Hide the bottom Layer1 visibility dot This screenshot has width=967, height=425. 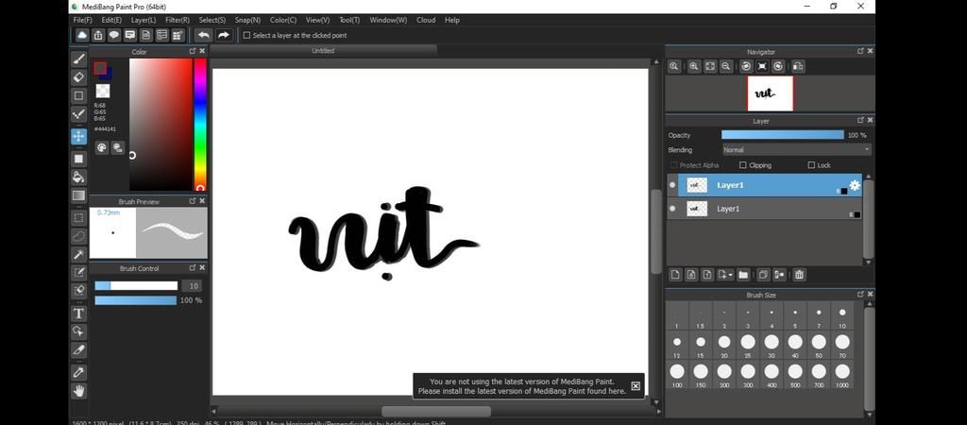[x=672, y=209]
